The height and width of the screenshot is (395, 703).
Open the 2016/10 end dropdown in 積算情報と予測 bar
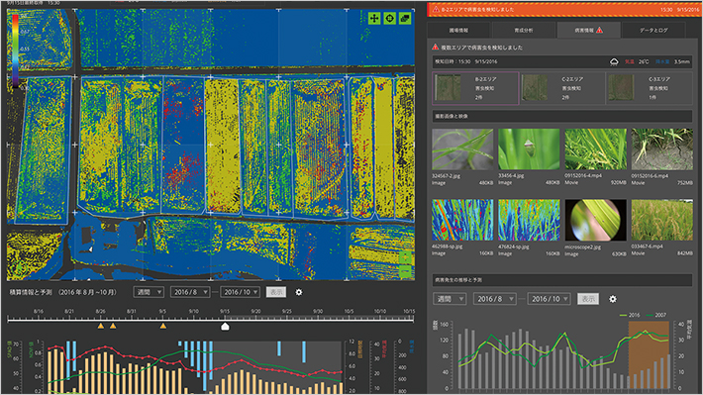point(241,292)
